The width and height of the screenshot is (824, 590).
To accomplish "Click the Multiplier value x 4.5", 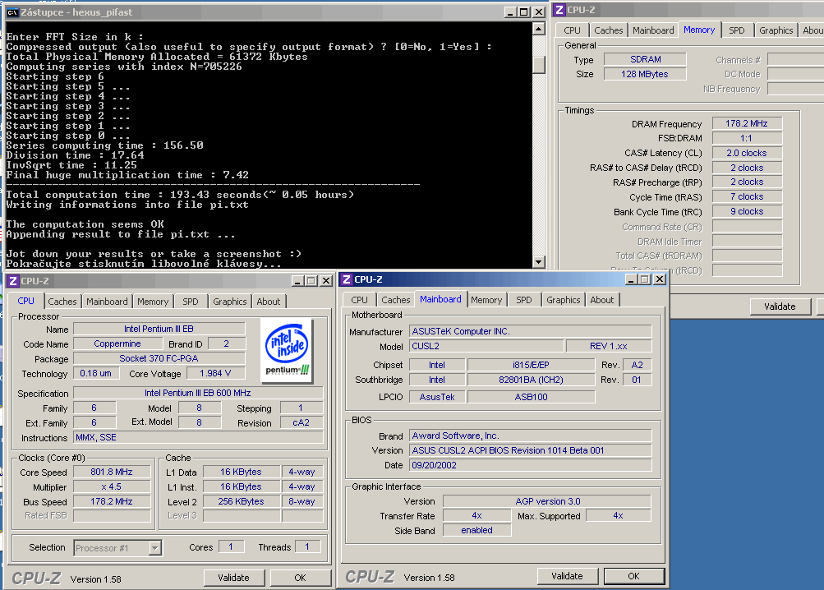I will click(x=112, y=487).
